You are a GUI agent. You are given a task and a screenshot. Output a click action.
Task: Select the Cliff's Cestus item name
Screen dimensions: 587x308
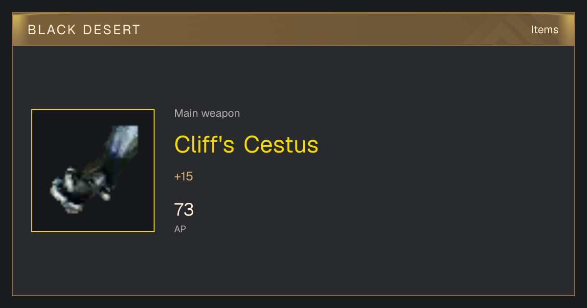[246, 145]
